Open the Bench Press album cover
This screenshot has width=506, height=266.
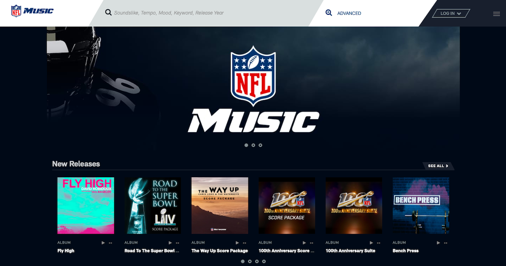click(421, 206)
